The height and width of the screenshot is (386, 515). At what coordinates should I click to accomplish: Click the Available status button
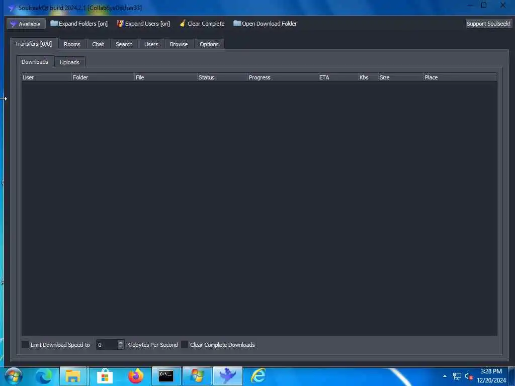[26, 24]
